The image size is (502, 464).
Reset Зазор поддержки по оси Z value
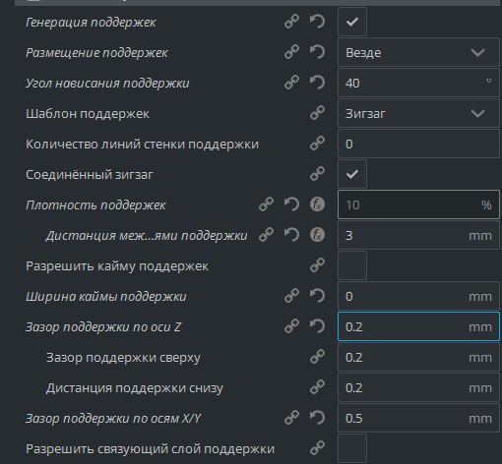[x=317, y=326]
